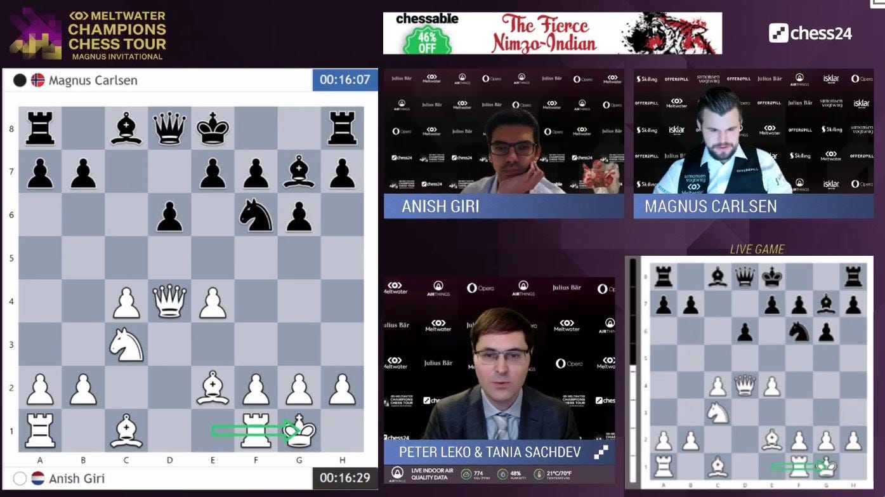Open the Anish Giri webcam feed
Screen dimensions: 885x497
click(x=504, y=131)
